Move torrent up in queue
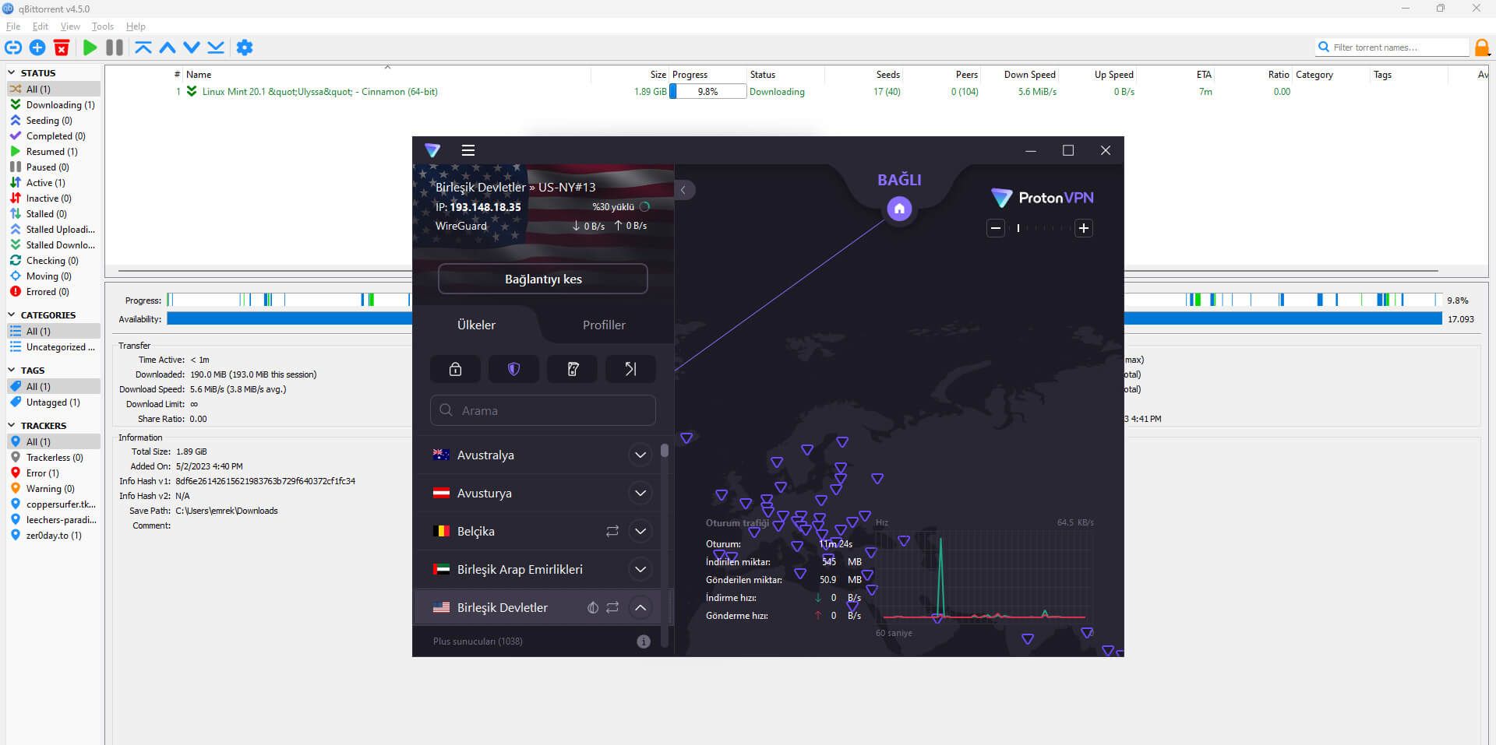Image resolution: width=1496 pixels, height=745 pixels. point(168,47)
